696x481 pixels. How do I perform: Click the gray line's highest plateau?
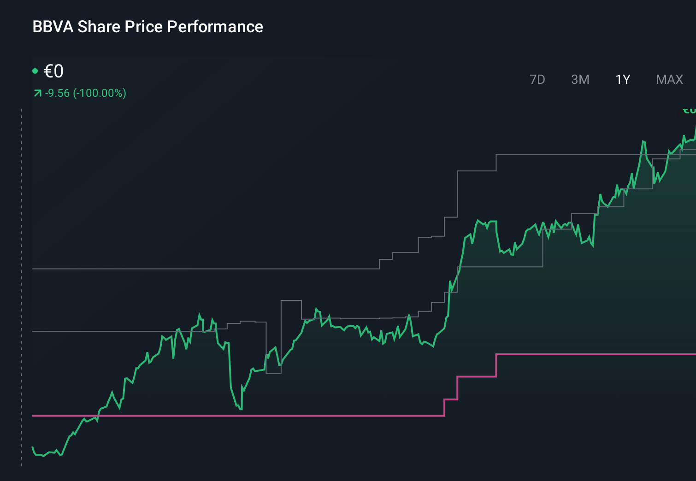point(553,154)
